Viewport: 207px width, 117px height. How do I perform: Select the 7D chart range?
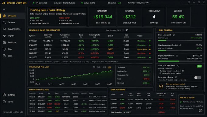pyautogui.click(x=94, y=67)
